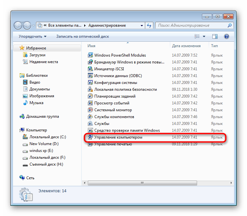The height and width of the screenshot is (216, 247).
Task: Expand the breadcrumb arrow before Администрирование
Action: 85,25
